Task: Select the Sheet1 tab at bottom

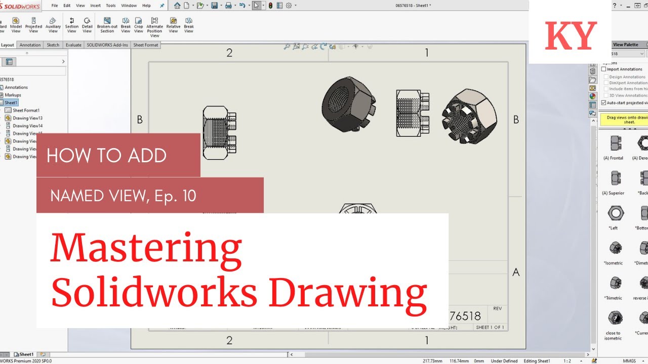Action: (24, 354)
